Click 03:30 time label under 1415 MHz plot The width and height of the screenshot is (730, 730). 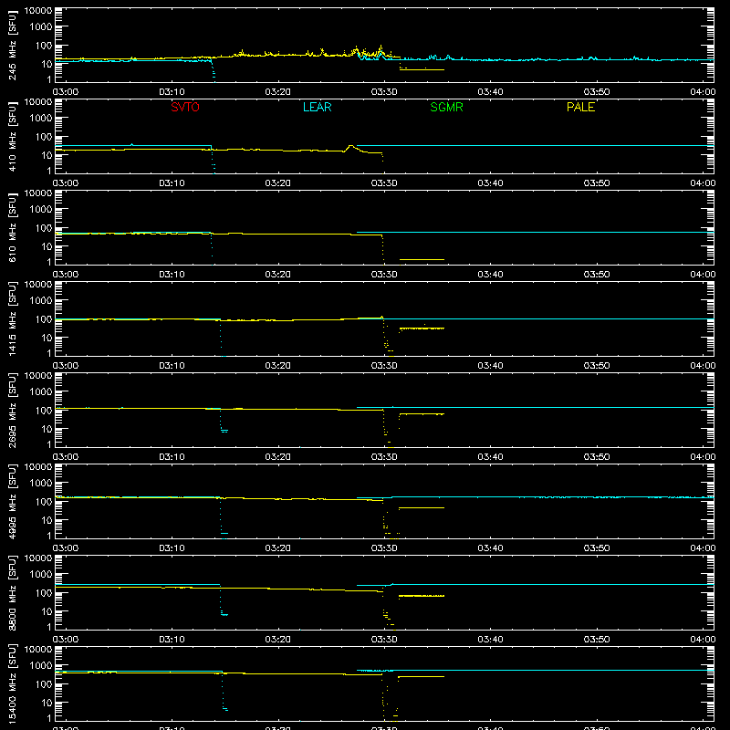point(384,366)
